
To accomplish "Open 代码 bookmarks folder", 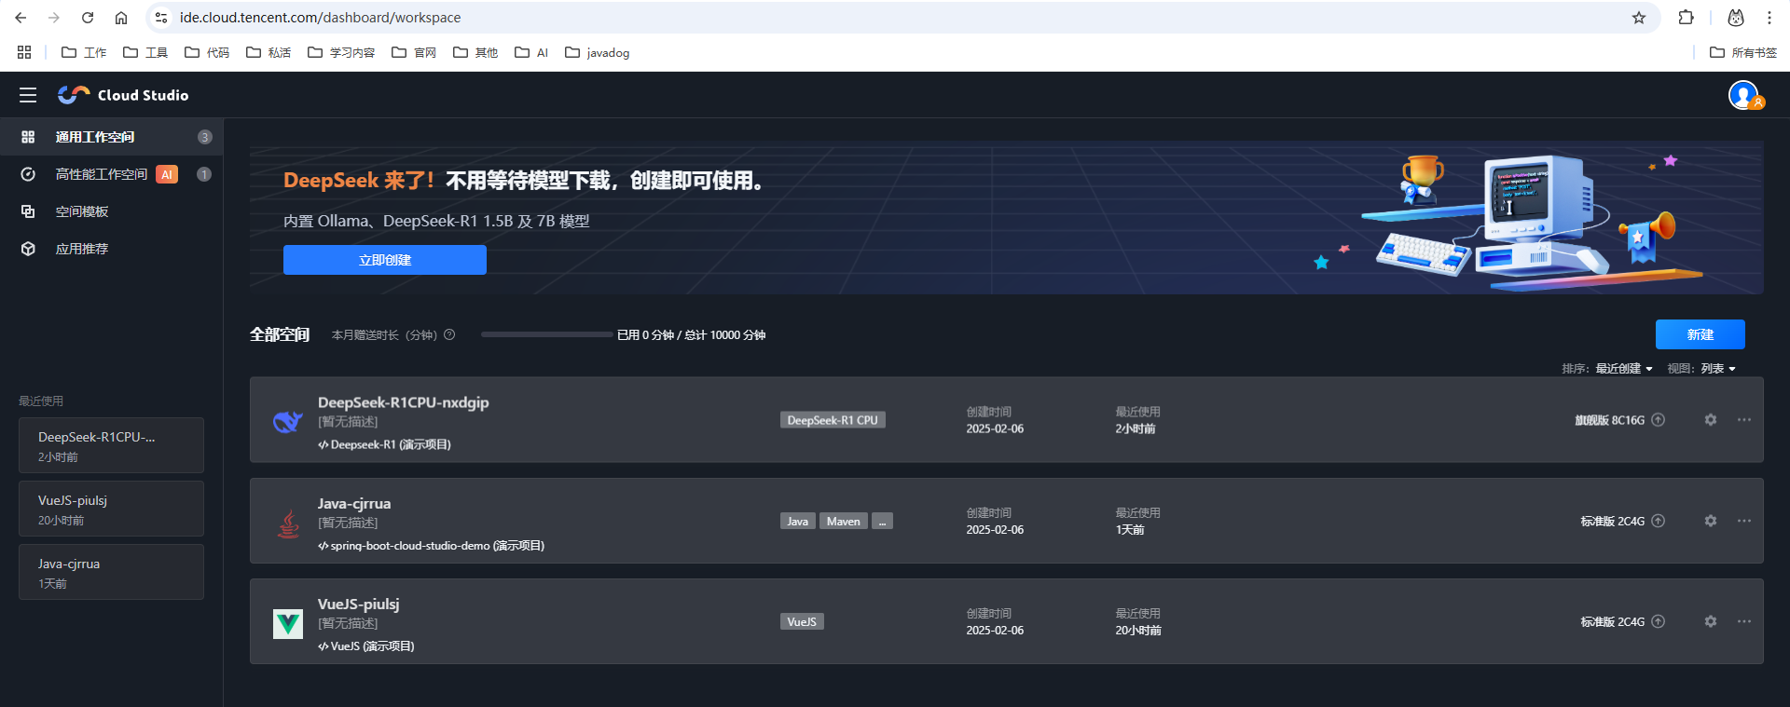I will (x=207, y=52).
